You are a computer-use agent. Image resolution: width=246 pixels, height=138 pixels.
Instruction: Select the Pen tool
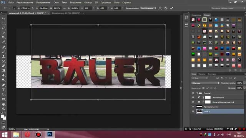3,85
